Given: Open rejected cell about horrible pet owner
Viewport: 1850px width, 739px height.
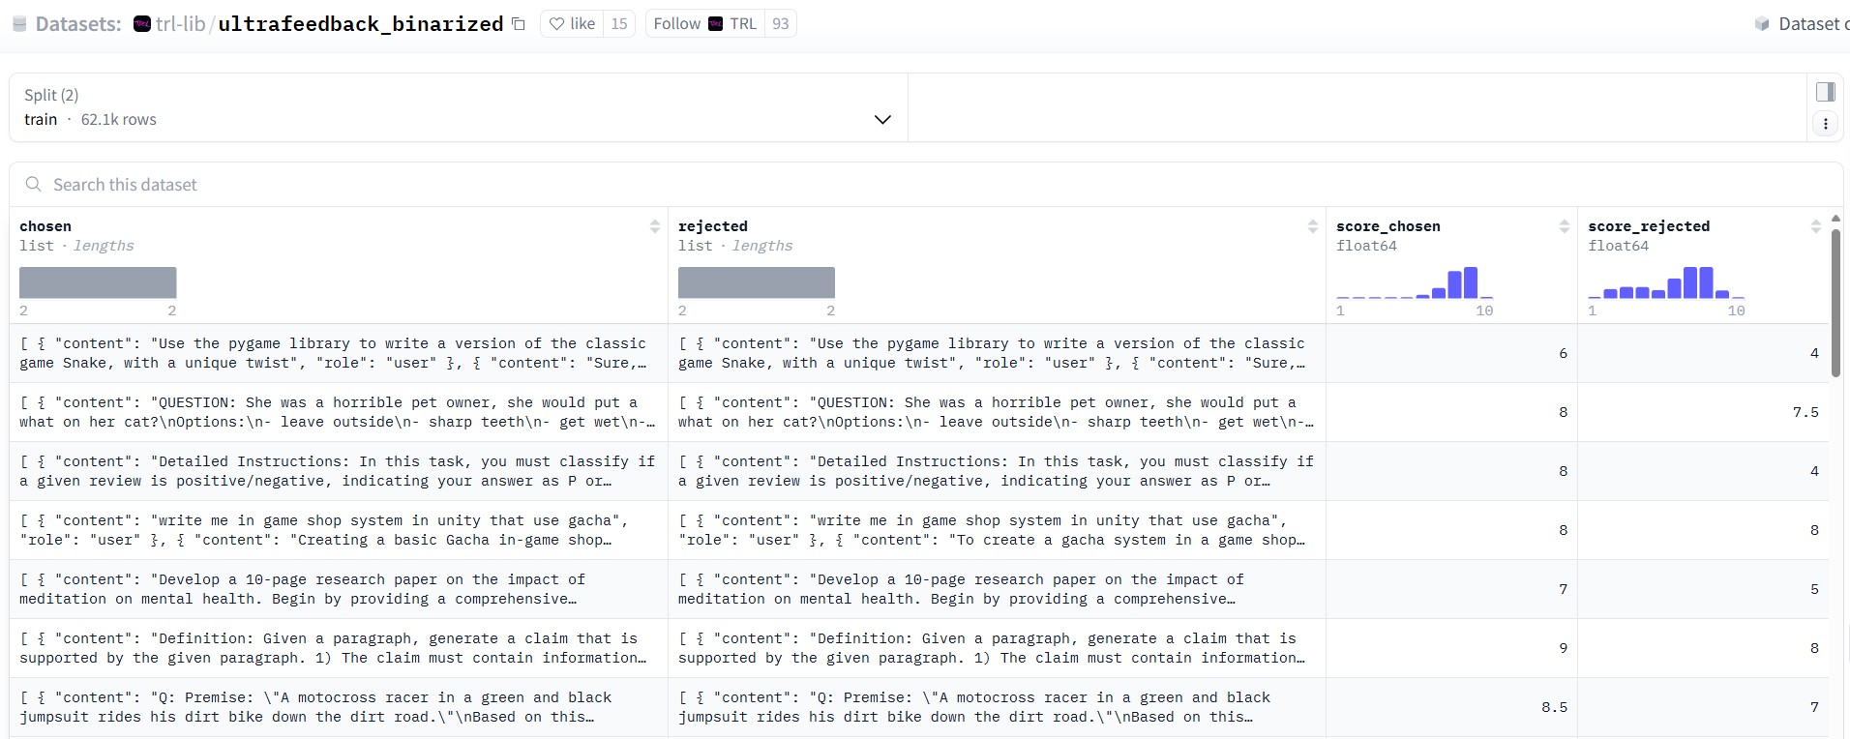Looking at the screenshot, I should (997, 412).
